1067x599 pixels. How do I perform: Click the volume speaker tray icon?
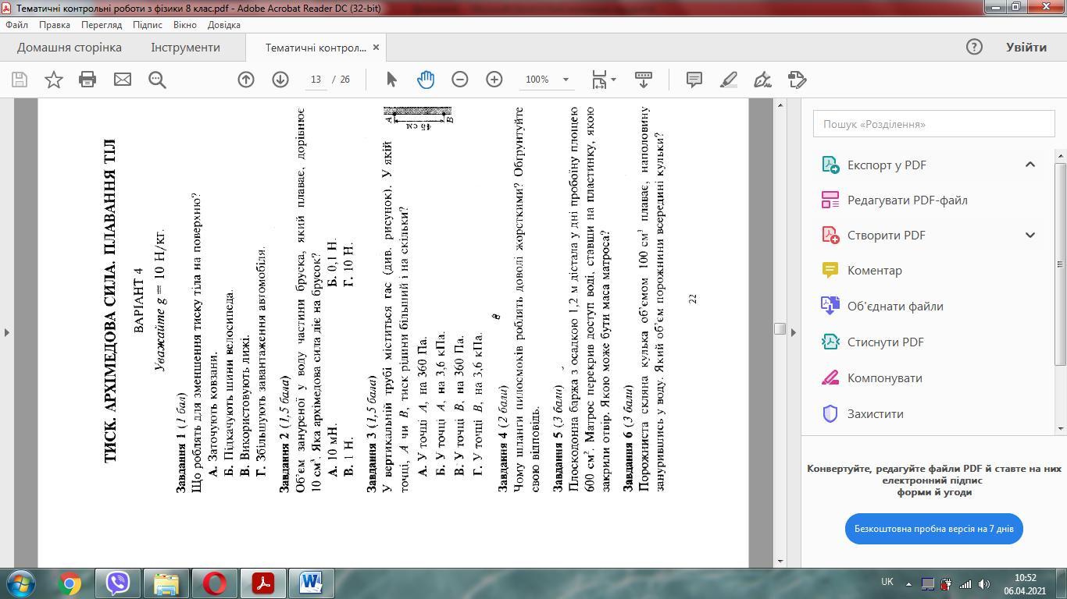coord(984,583)
